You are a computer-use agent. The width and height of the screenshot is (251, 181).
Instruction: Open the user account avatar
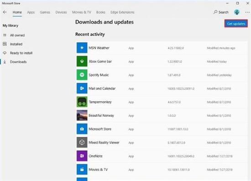click(x=237, y=12)
